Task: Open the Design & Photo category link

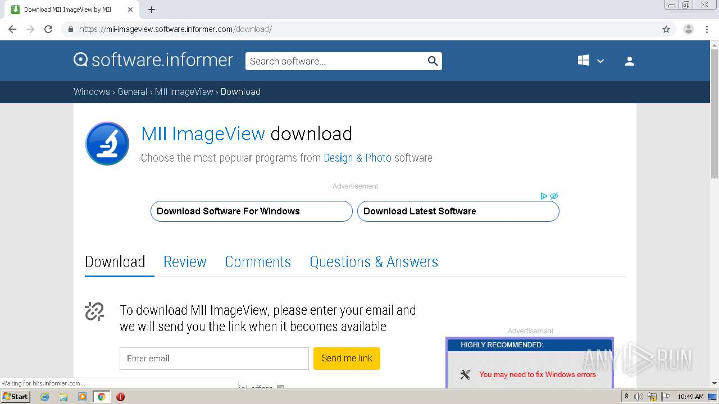Action: [x=357, y=158]
